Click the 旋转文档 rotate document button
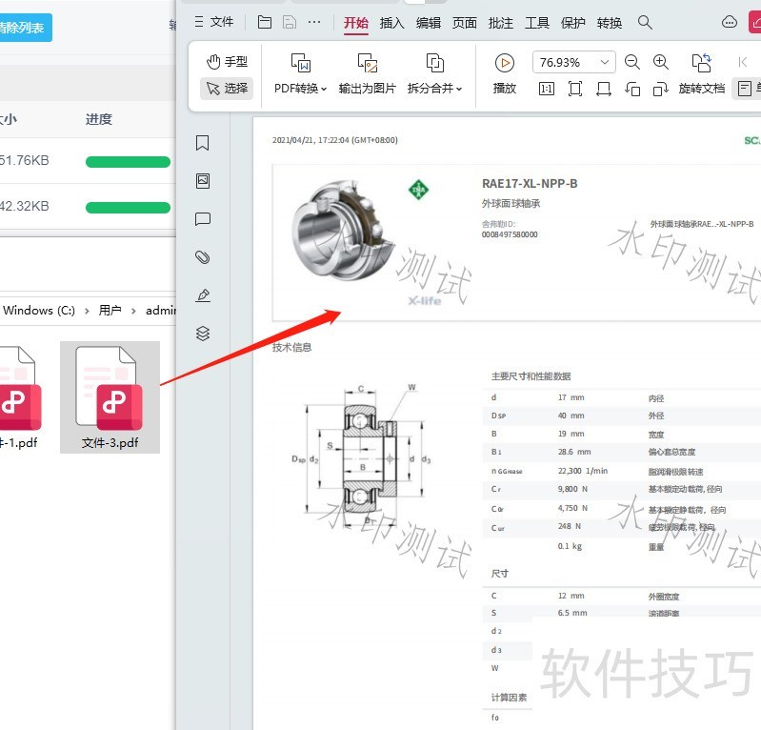 [702, 73]
